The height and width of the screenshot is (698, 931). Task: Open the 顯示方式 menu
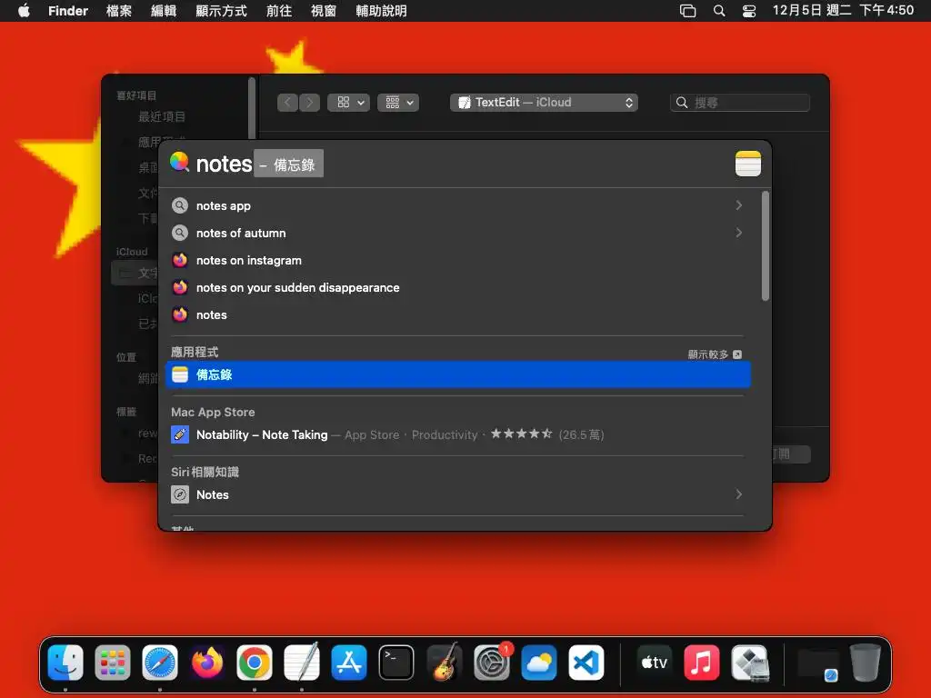click(222, 11)
